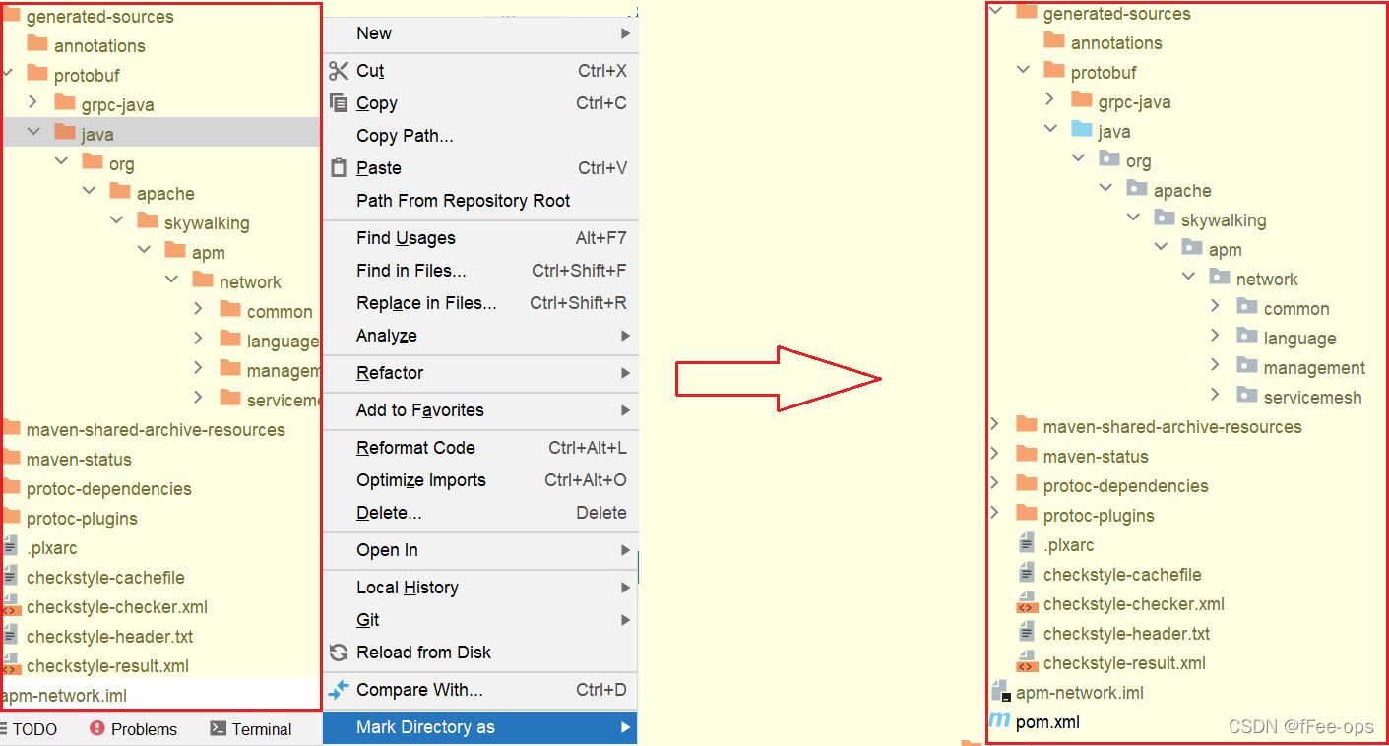The height and width of the screenshot is (746, 1389).
Task: Click the Copy pages icon in context menu
Action: click(x=339, y=103)
